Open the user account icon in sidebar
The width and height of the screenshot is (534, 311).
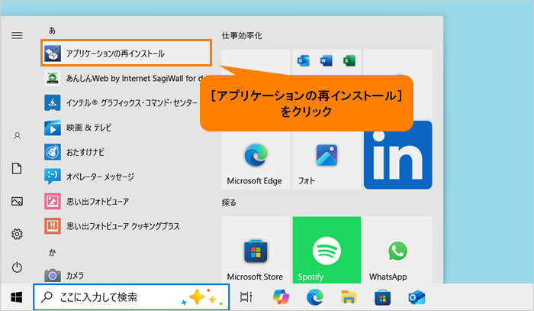tap(17, 136)
